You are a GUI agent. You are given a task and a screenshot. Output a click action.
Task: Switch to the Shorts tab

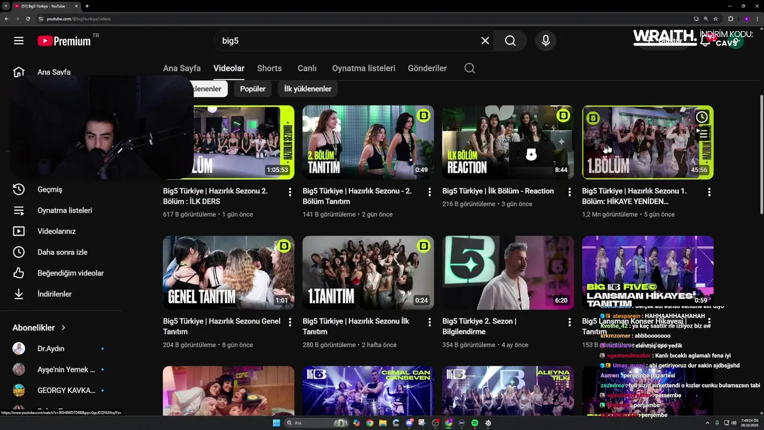click(x=269, y=68)
